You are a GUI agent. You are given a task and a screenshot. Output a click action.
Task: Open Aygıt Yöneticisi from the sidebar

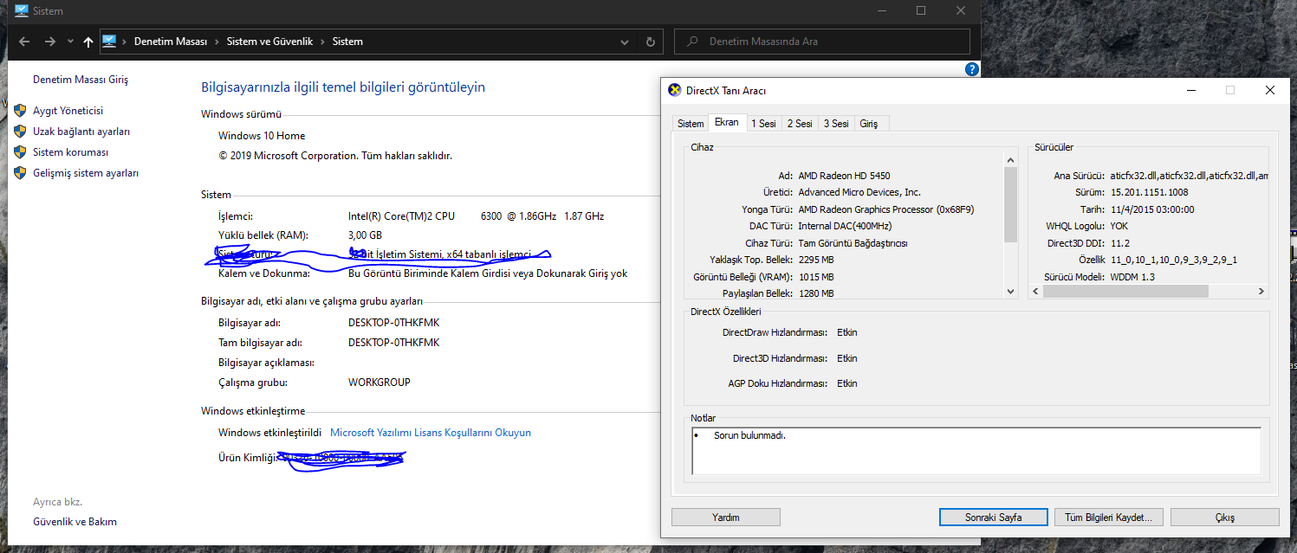68,111
